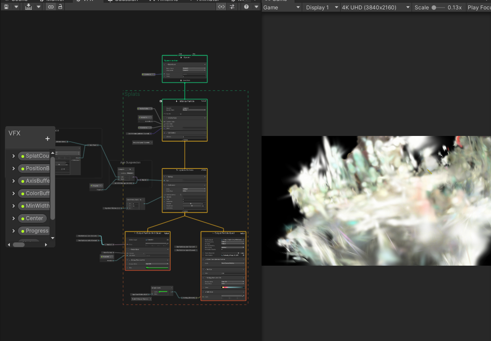Expand the Center property arrow

13,218
